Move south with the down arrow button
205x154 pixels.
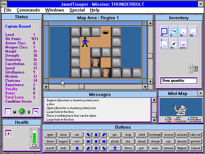(x=96, y=148)
